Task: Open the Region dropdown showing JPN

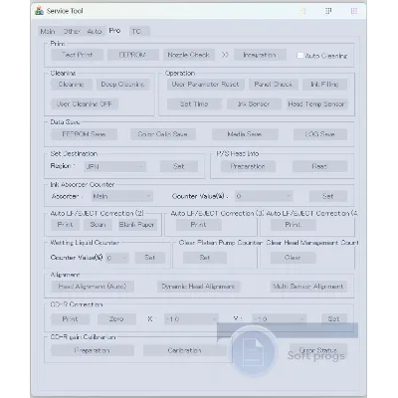Action: click(x=115, y=166)
